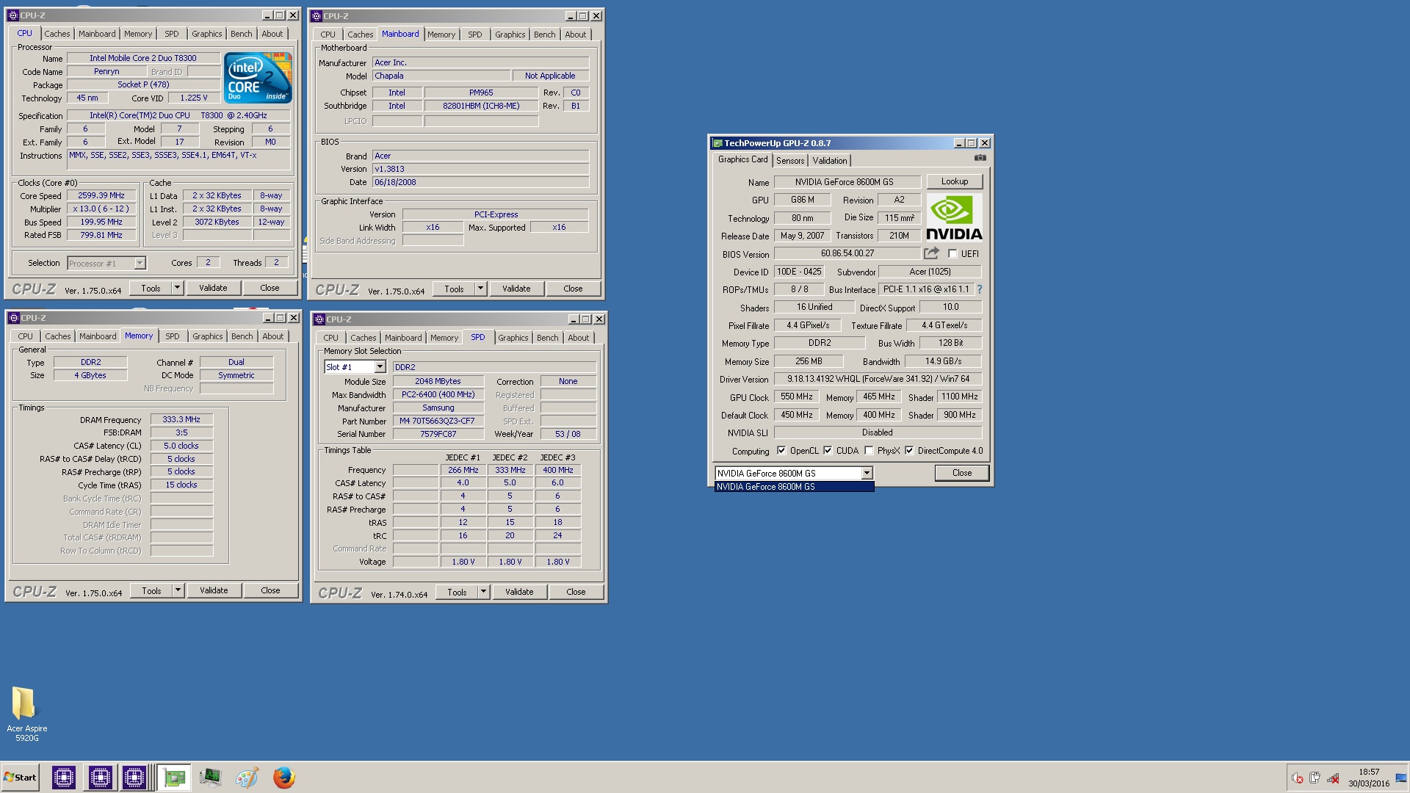1410x793 pixels.
Task: Open Tools dropdown arrow in CPU-Z Memory window
Action: tap(178, 590)
